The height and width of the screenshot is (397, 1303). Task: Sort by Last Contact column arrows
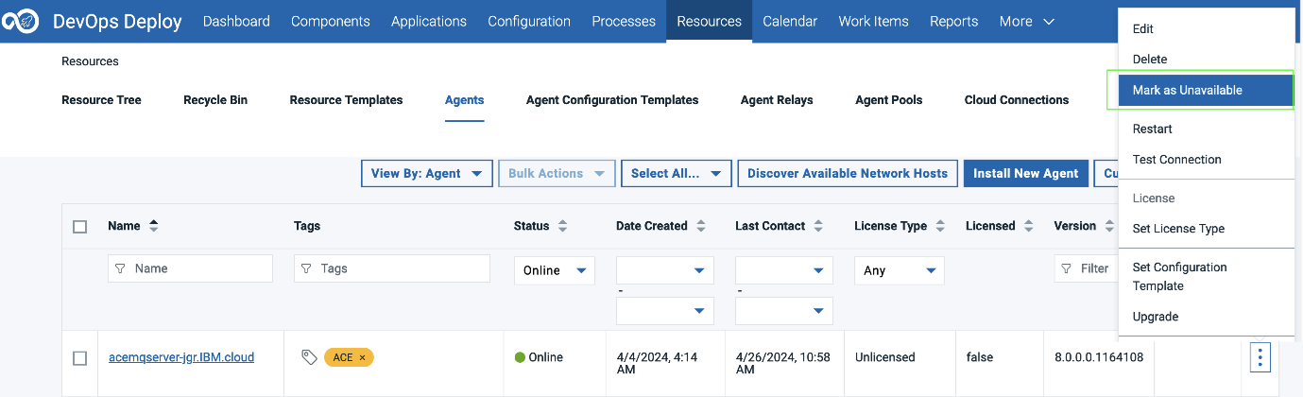pyautogui.click(x=818, y=226)
